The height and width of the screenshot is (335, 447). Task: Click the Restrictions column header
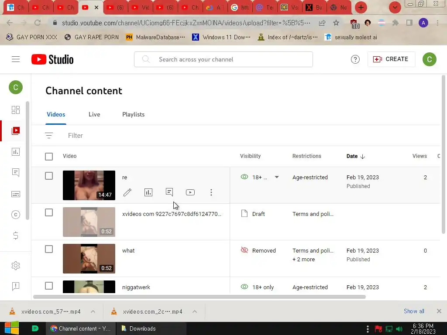tap(307, 156)
